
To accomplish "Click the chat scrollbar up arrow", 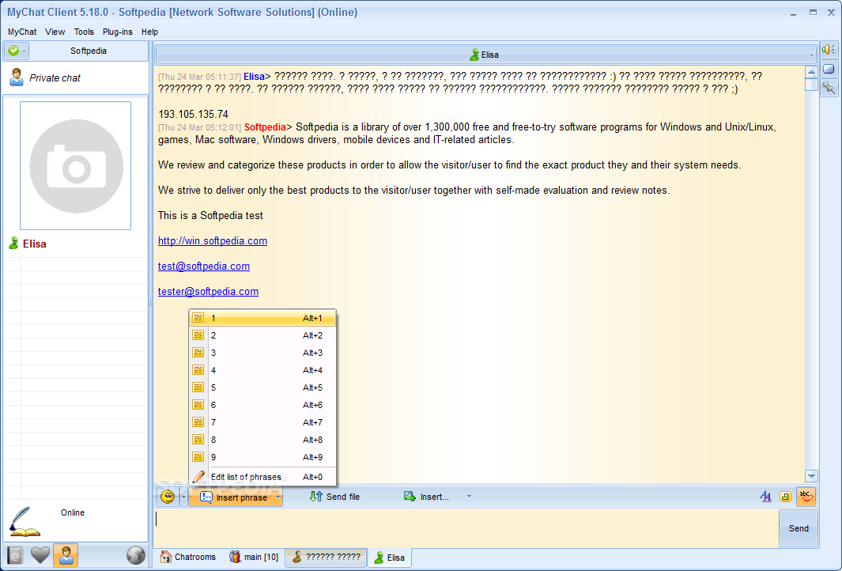I will pos(811,71).
